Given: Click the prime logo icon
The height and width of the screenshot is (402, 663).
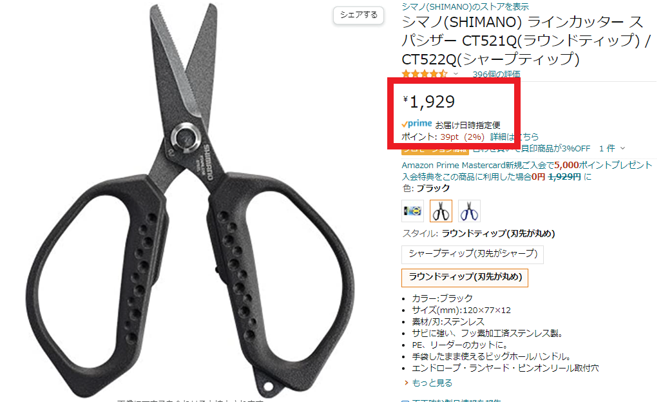Looking at the screenshot, I should tap(416, 124).
